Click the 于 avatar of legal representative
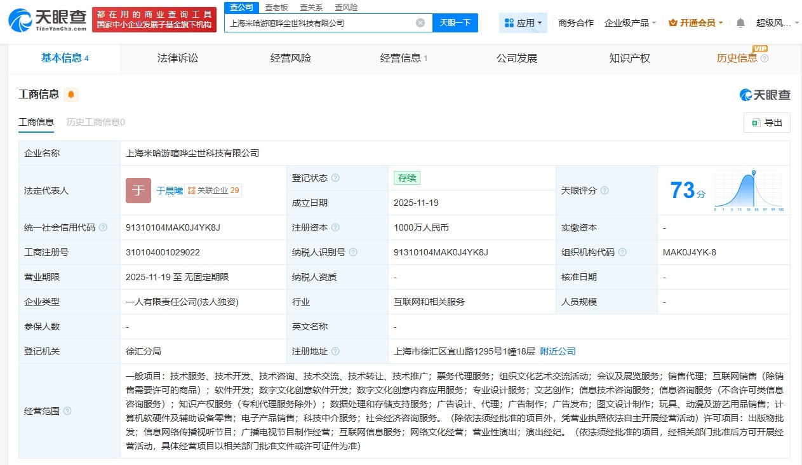Viewport: 802px width, 465px height. pyautogui.click(x=138, y=190)
